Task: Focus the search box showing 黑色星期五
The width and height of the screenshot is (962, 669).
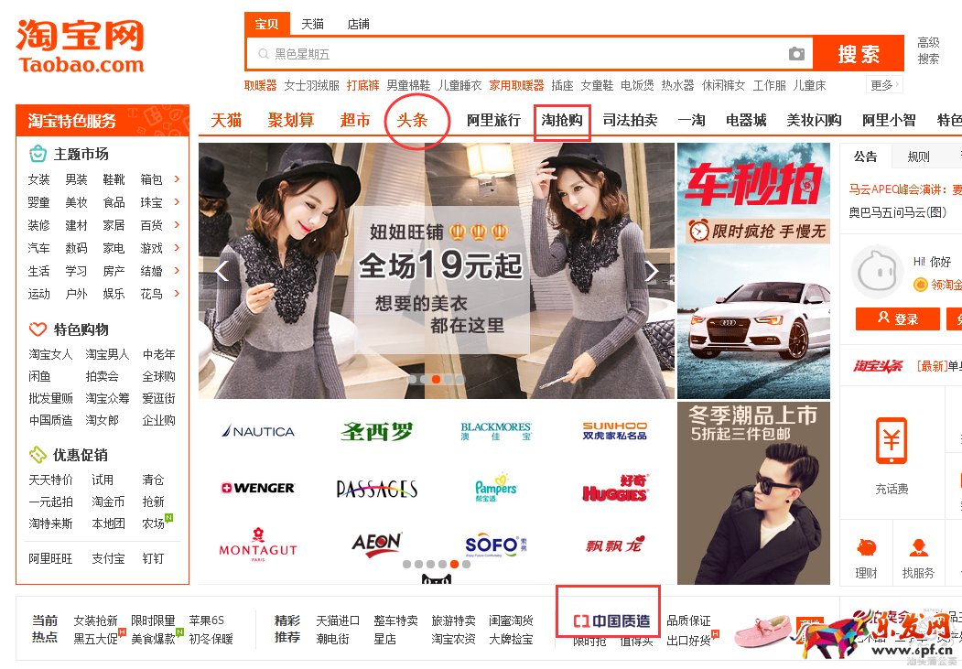Action: tap(530, 54)
